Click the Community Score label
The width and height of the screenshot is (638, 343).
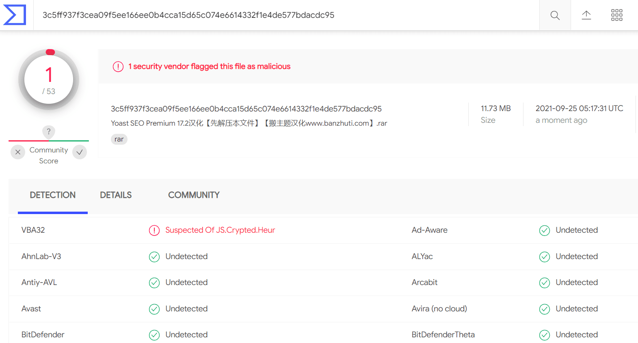pos(49,155)
